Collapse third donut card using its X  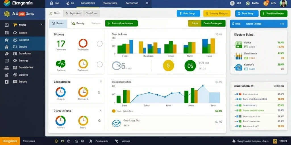click(x=101, y=110)
